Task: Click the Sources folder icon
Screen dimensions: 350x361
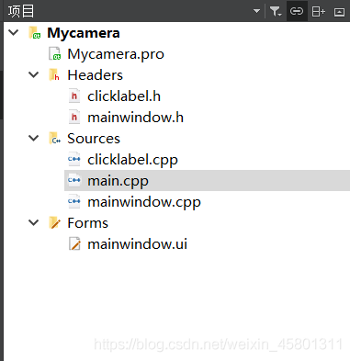Action: click(55, 138)
